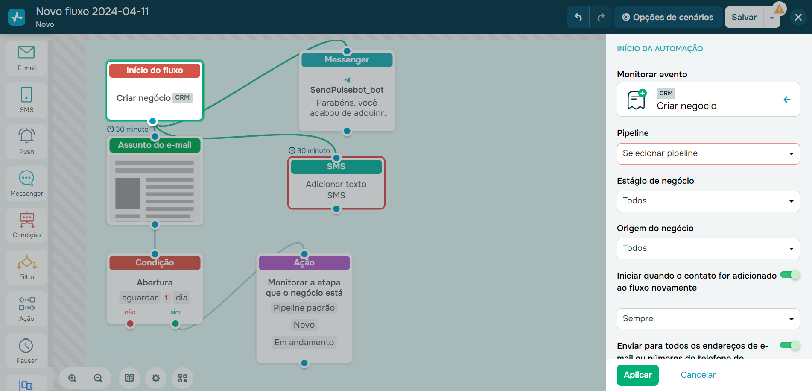Click '30 minuto' delay above e-mail block
This screenshot has width=812, height=391.
pyautogui.click(x=128, y=129)
